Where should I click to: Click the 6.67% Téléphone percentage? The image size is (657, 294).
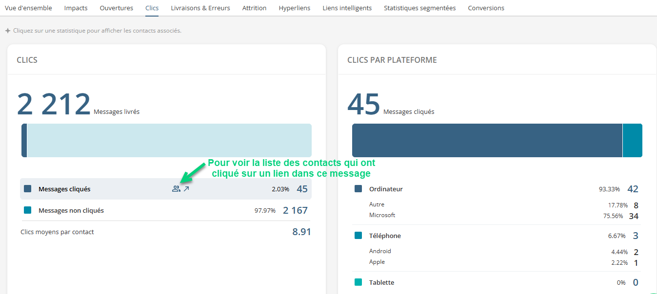point(617,236)
